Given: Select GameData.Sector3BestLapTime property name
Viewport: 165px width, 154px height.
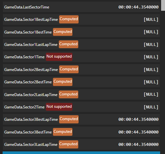Looking at the screenshot, I should (31, 119).
